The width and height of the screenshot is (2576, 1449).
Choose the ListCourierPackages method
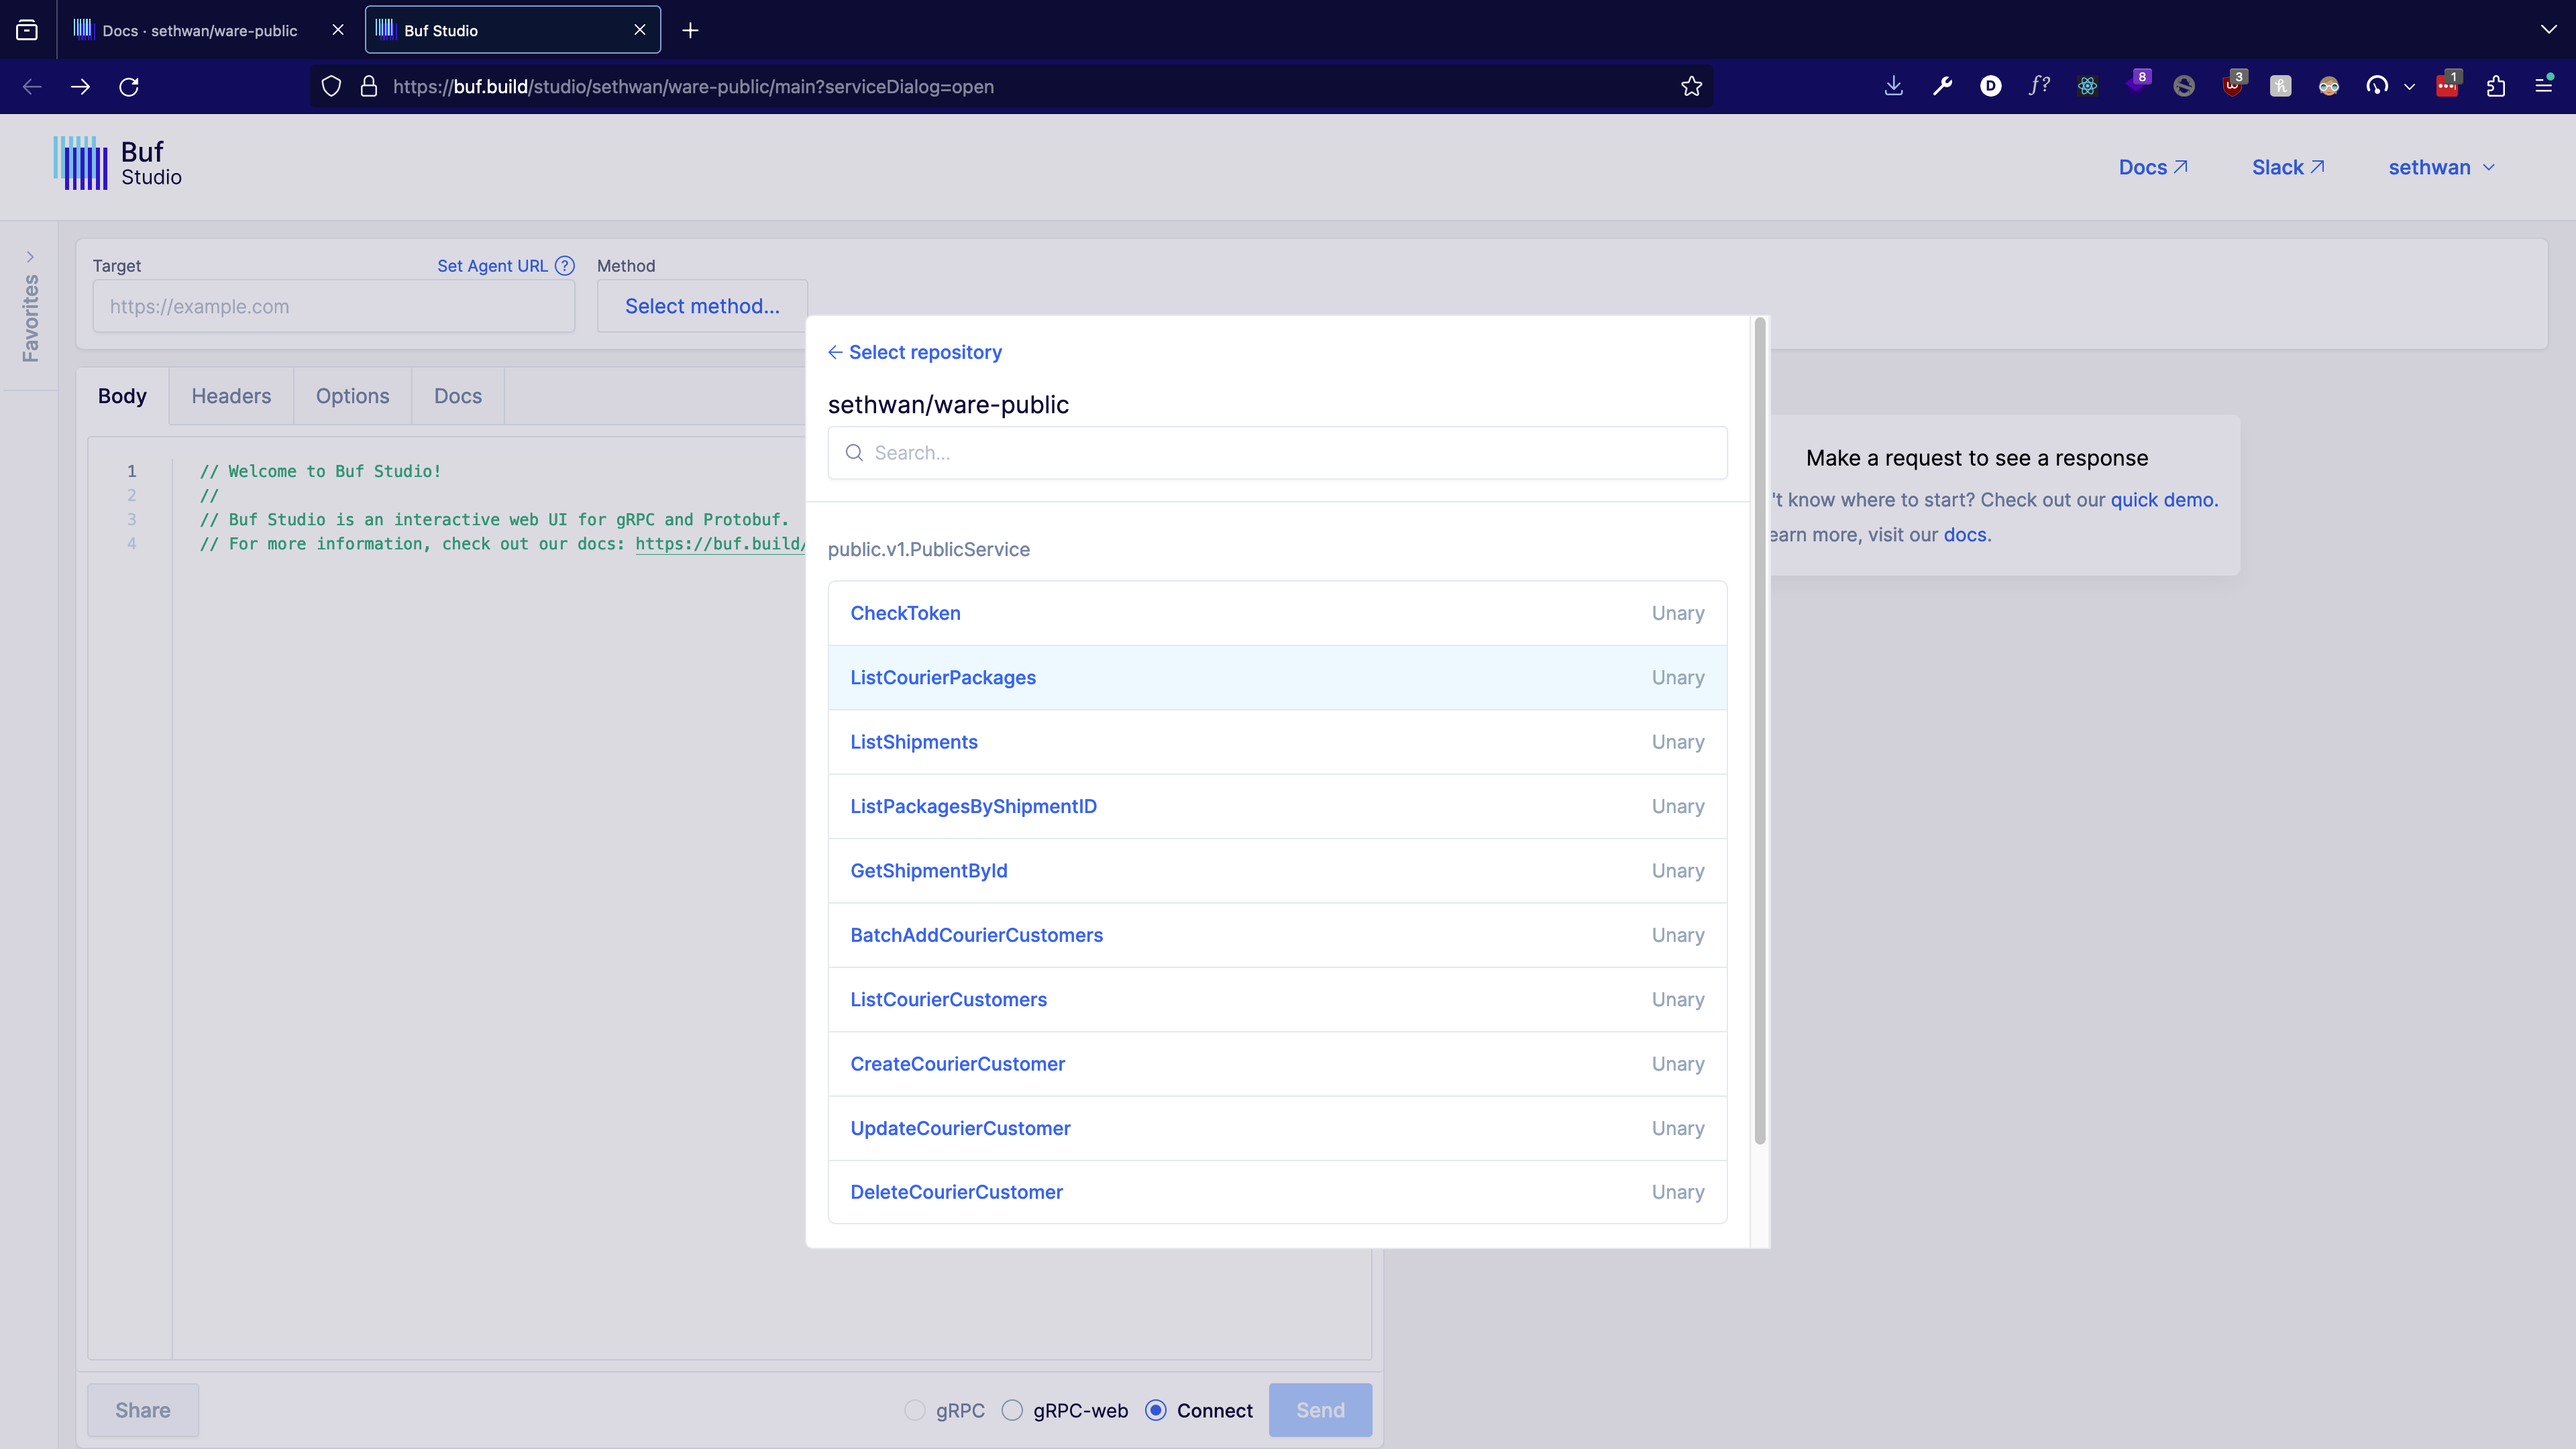(x=1277, y=678)
